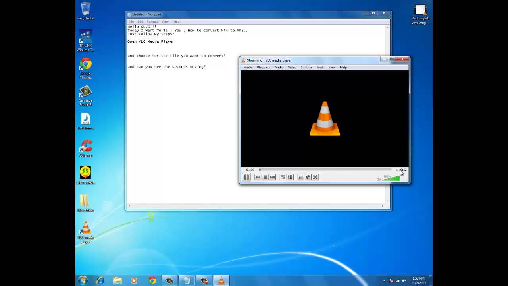Click Notepad line 'Open VLC Media Player'
508x286 pixels.
[151, 41]
